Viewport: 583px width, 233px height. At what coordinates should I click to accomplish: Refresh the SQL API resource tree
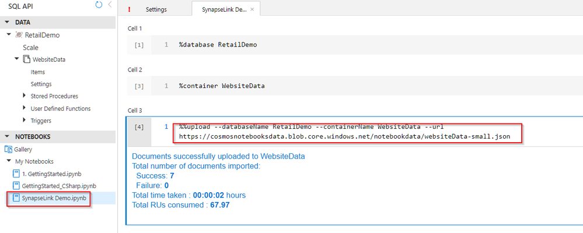pos(99,5)
